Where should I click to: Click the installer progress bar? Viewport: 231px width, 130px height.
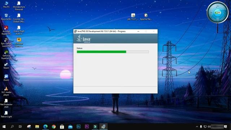(113, 52)
